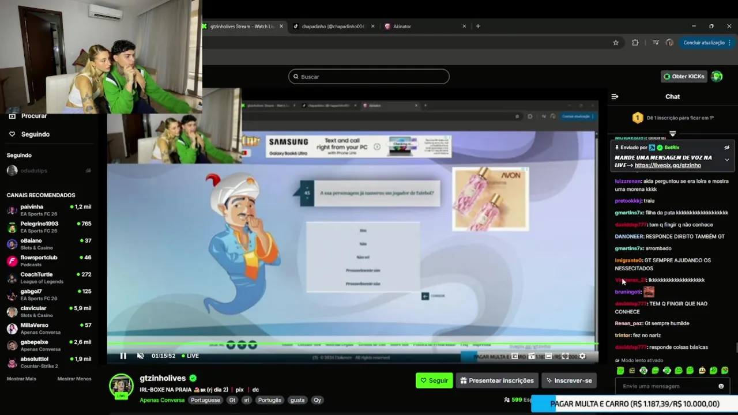Viewport: 738px width, 415px height.
Task: Click the Avon perfume ad in stream
Action: tap(490, 199)
